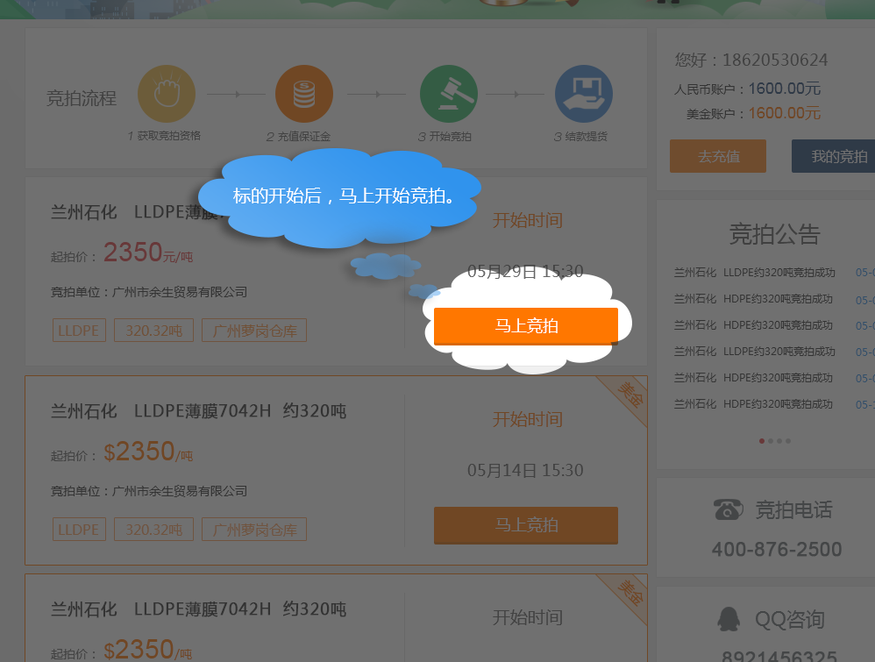Click the blue 结款提货 delivery icon
Screen dimensions: 875x662
click(584, 94)
